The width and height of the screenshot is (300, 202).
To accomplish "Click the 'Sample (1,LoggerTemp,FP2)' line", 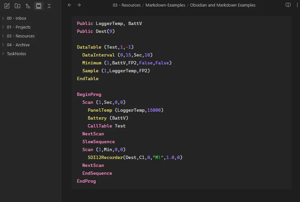I will [116, 71].
